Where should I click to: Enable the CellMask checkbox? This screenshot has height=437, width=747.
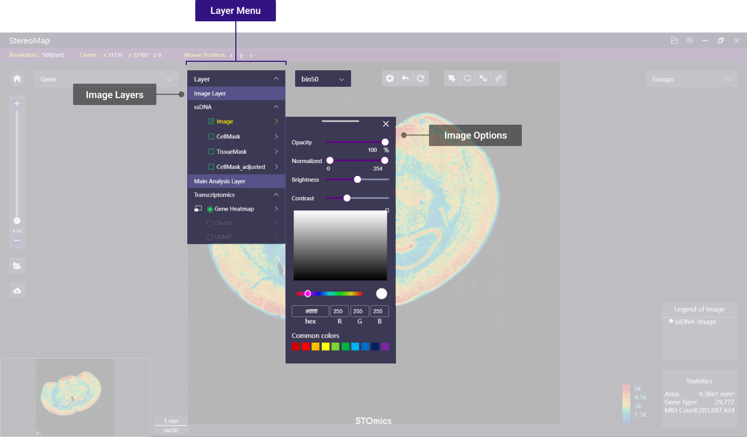[211, 136]
